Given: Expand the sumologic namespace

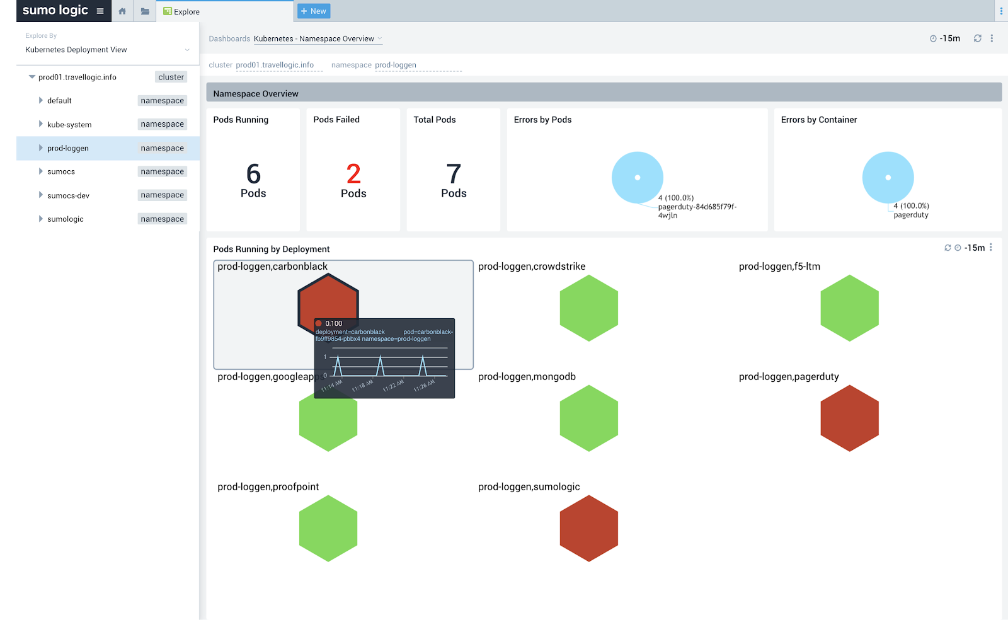Looking at the screenshot, I should coord(41,219).
